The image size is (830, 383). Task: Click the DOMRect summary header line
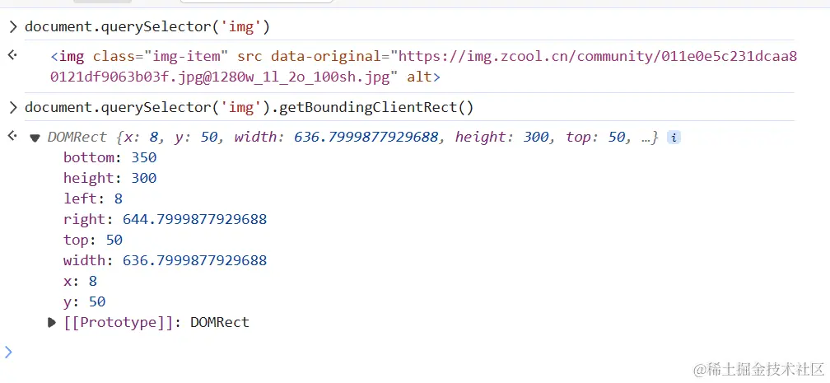352,138
